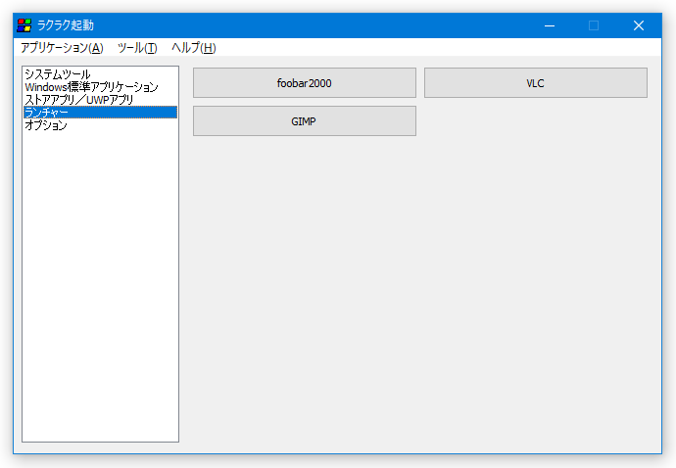The image size is (676, 468).
Task: Launch VLC button
Action: pos(536,83)
